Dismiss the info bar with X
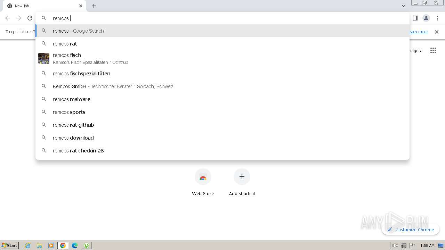The height and width of the screenshot is (250, 445). click(437, 32)
